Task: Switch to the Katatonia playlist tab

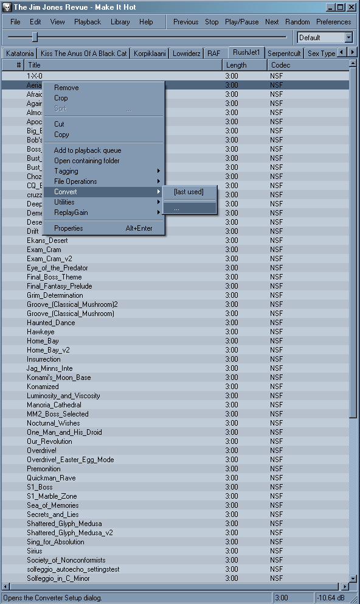Action: click(x=19, y=54)
